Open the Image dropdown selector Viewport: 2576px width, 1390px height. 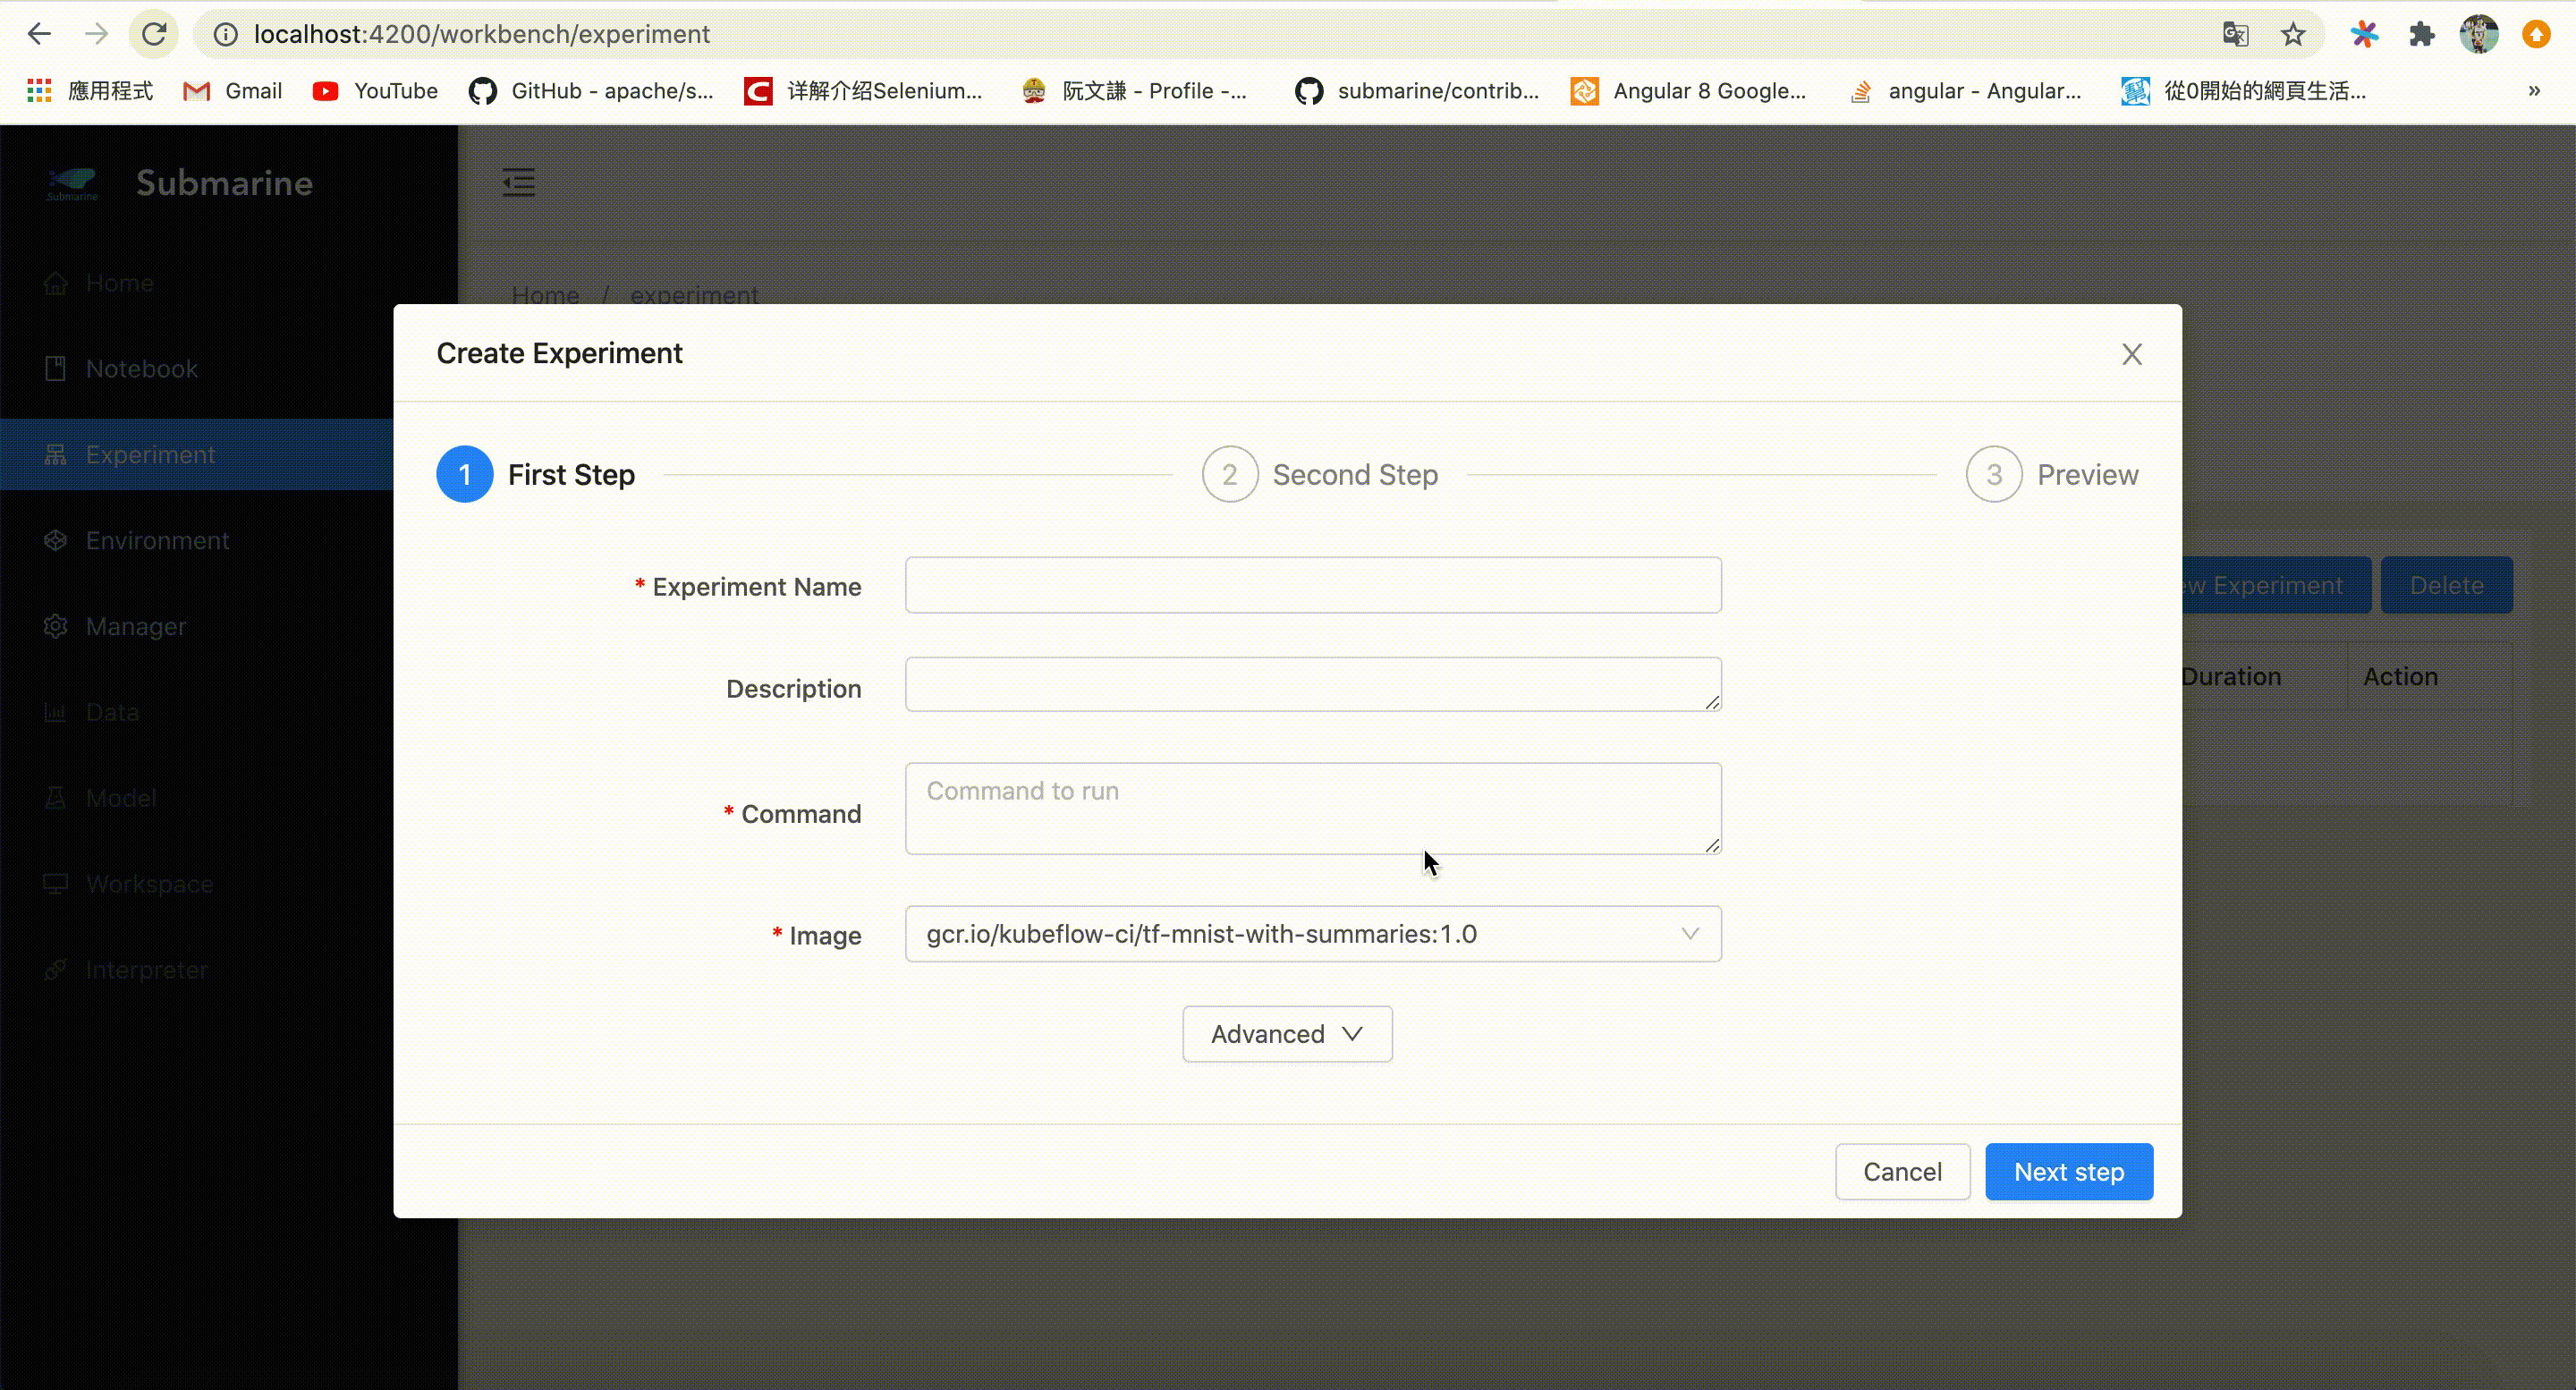[1312, 934]
